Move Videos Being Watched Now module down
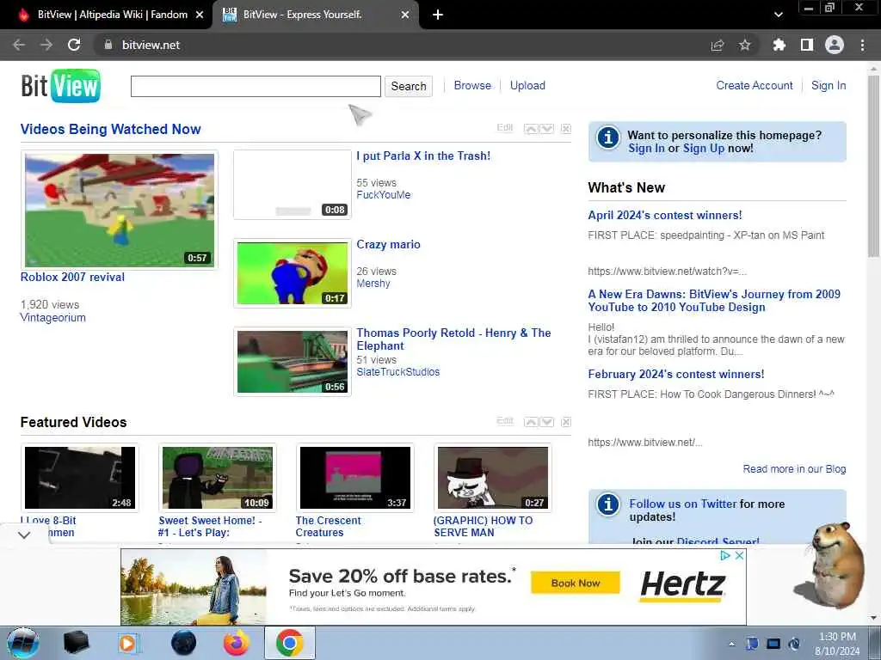 pyautogui.click(x=546, y=129)
